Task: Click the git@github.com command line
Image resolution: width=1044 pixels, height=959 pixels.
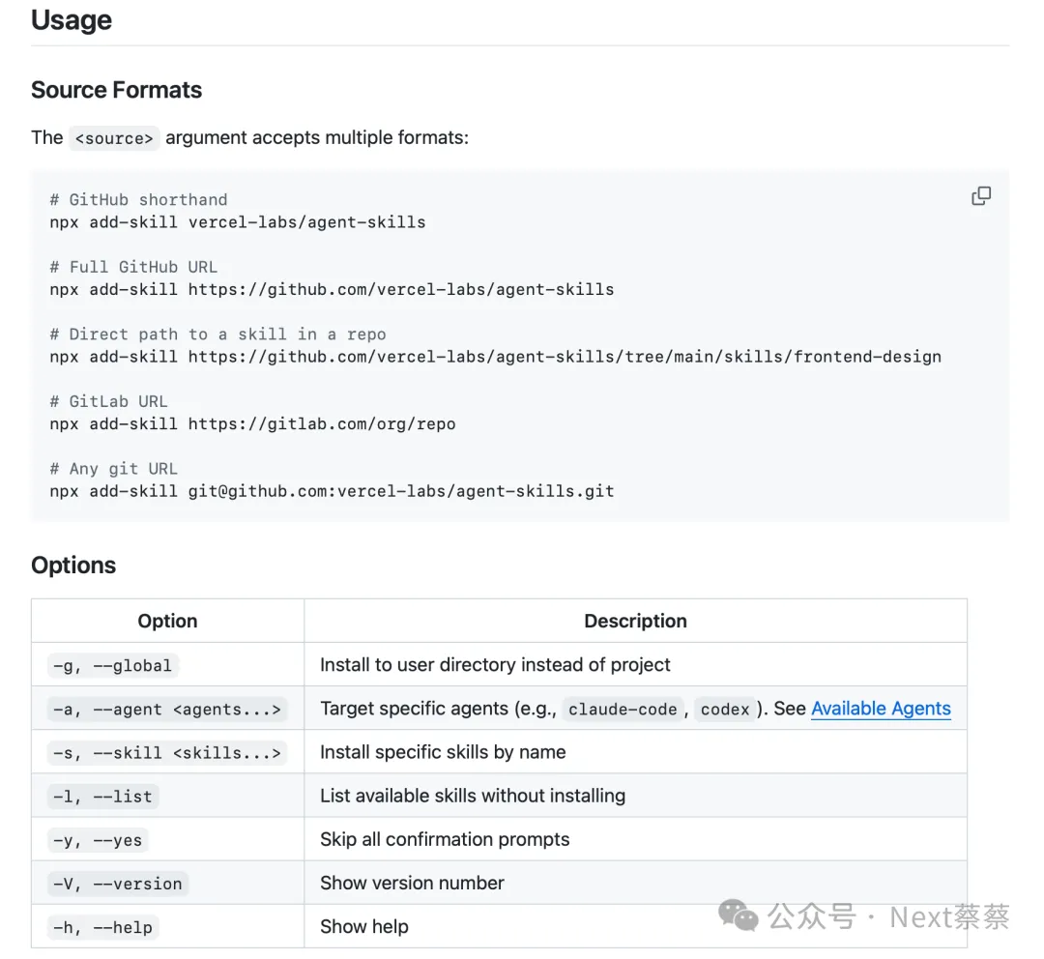Action: (332, 491)
